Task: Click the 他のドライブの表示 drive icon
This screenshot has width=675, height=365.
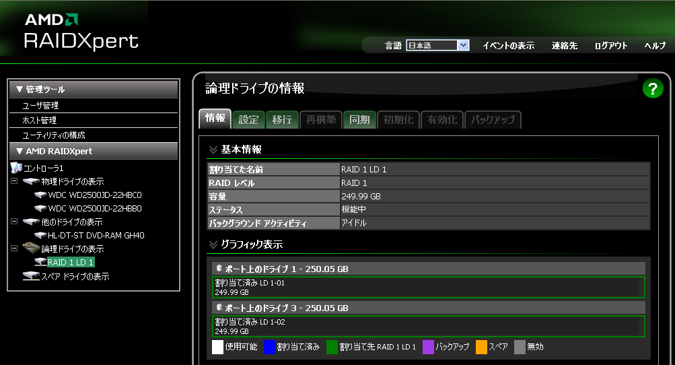Action: point(31,222)
